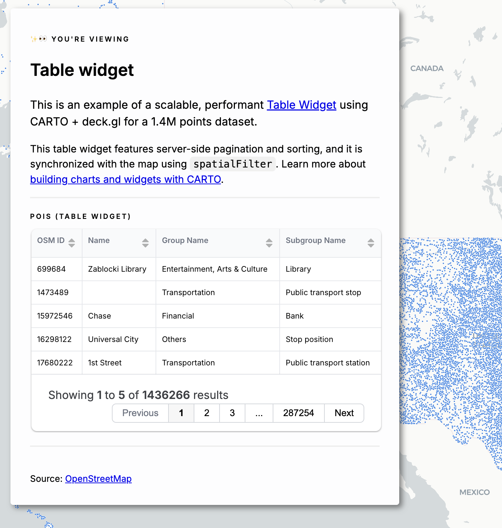
Task: Go to the Next results page
Action: tap(344, 413)
